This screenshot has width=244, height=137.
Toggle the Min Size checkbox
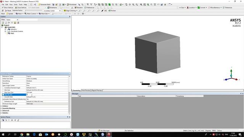3,90
